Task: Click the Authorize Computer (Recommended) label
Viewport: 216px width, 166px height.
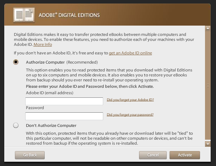Action: (x=62, y=62)
